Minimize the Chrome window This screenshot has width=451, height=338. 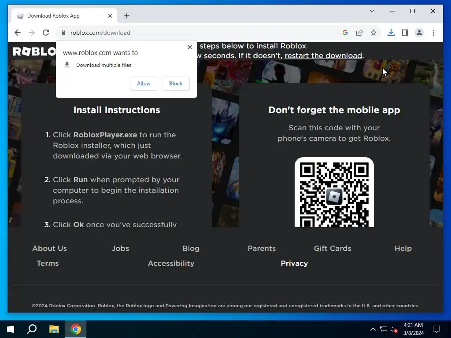(x=392, y=11)
